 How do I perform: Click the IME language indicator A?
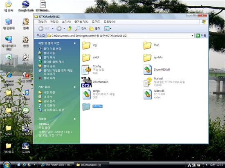pyautogui.click(x=189, y=165)
